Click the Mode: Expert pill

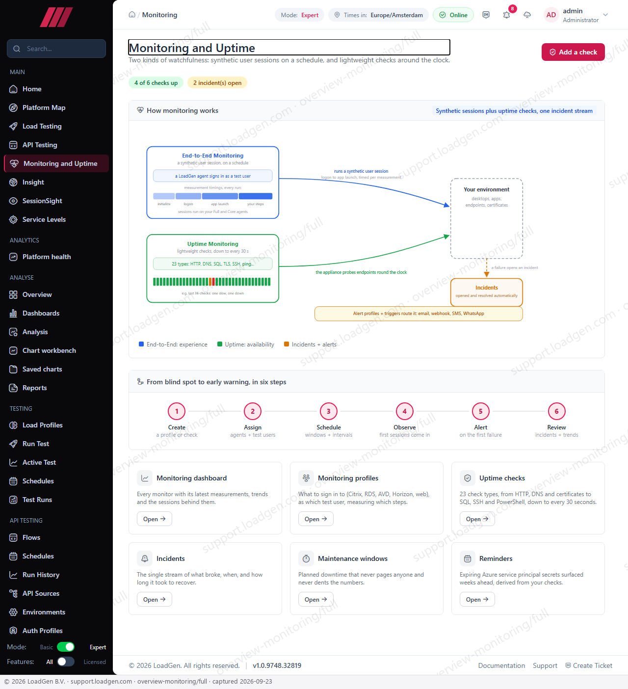299,15
